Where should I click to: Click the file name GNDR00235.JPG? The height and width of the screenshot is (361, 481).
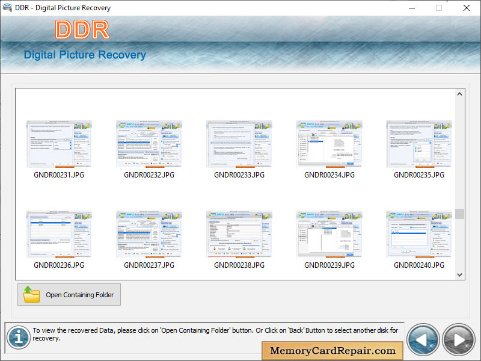pos(419,175)
